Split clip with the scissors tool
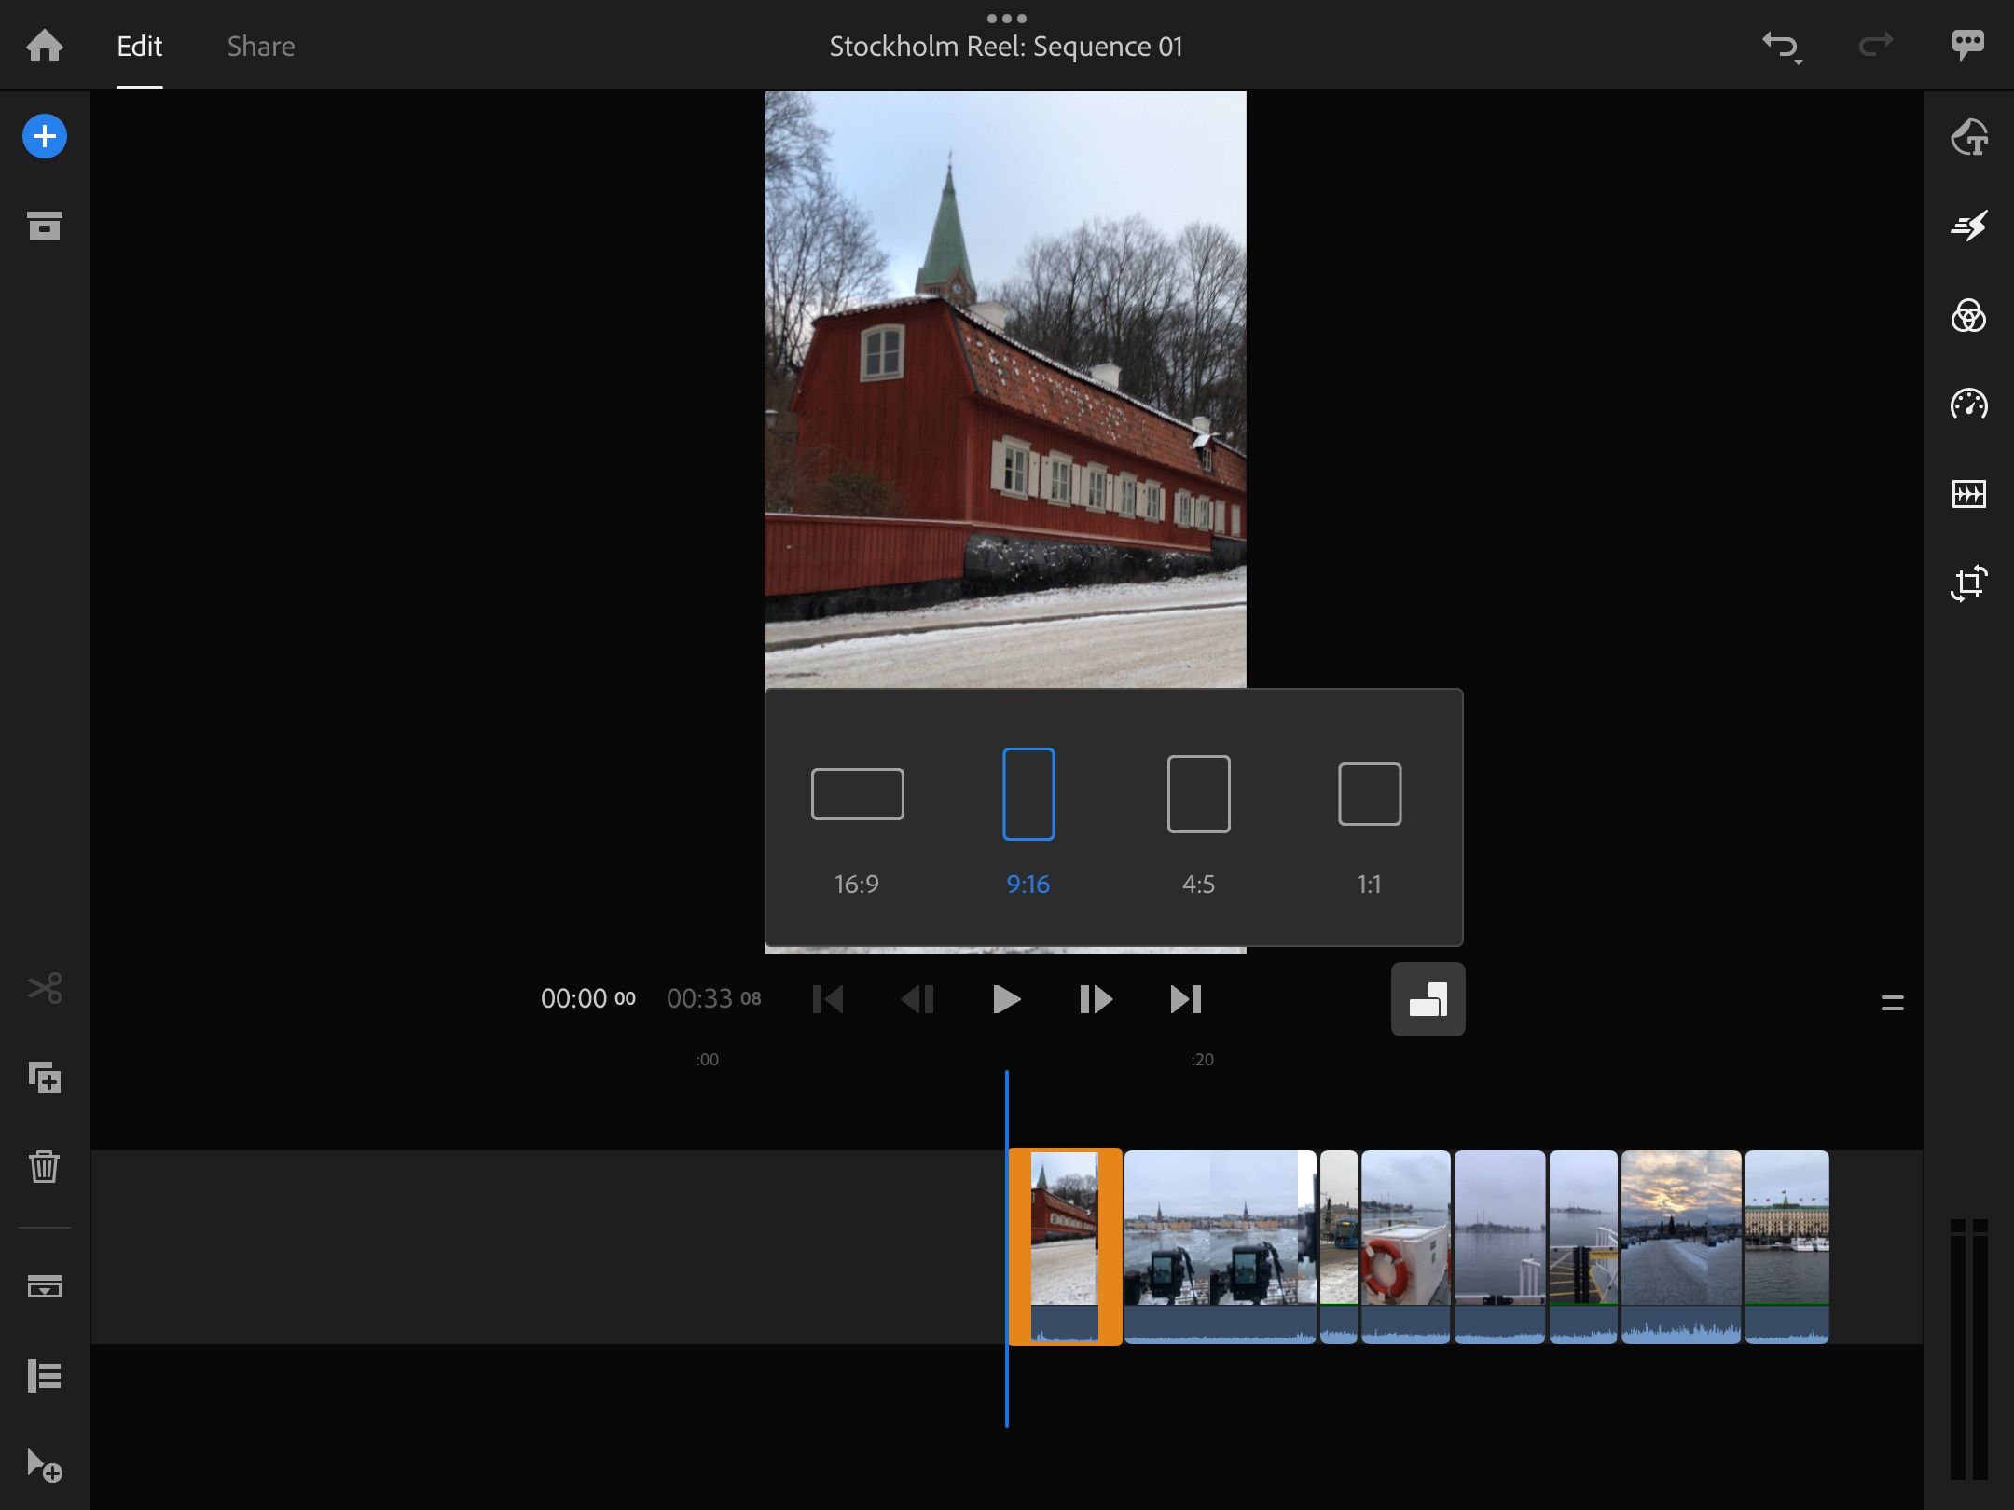 point(44,988)
